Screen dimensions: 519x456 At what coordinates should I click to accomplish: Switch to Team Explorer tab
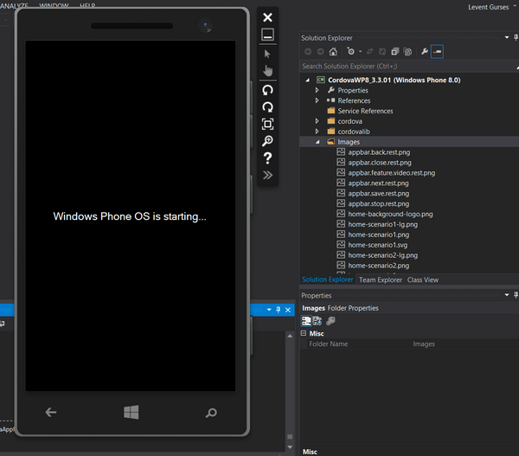click(x=381, y=279)
